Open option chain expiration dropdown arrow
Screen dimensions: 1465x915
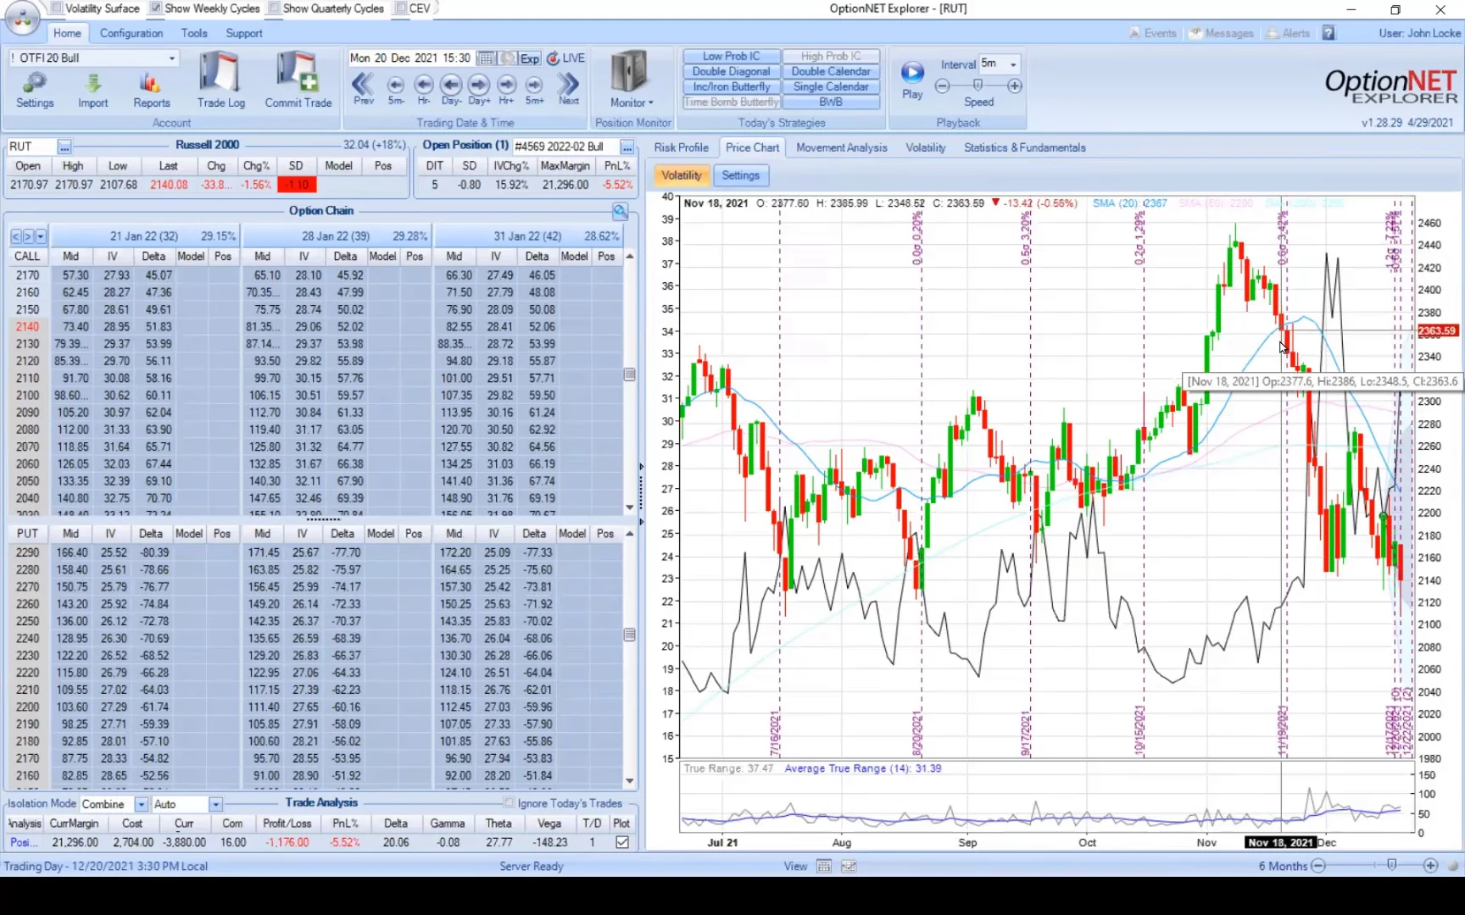click(x=41, y=236)
